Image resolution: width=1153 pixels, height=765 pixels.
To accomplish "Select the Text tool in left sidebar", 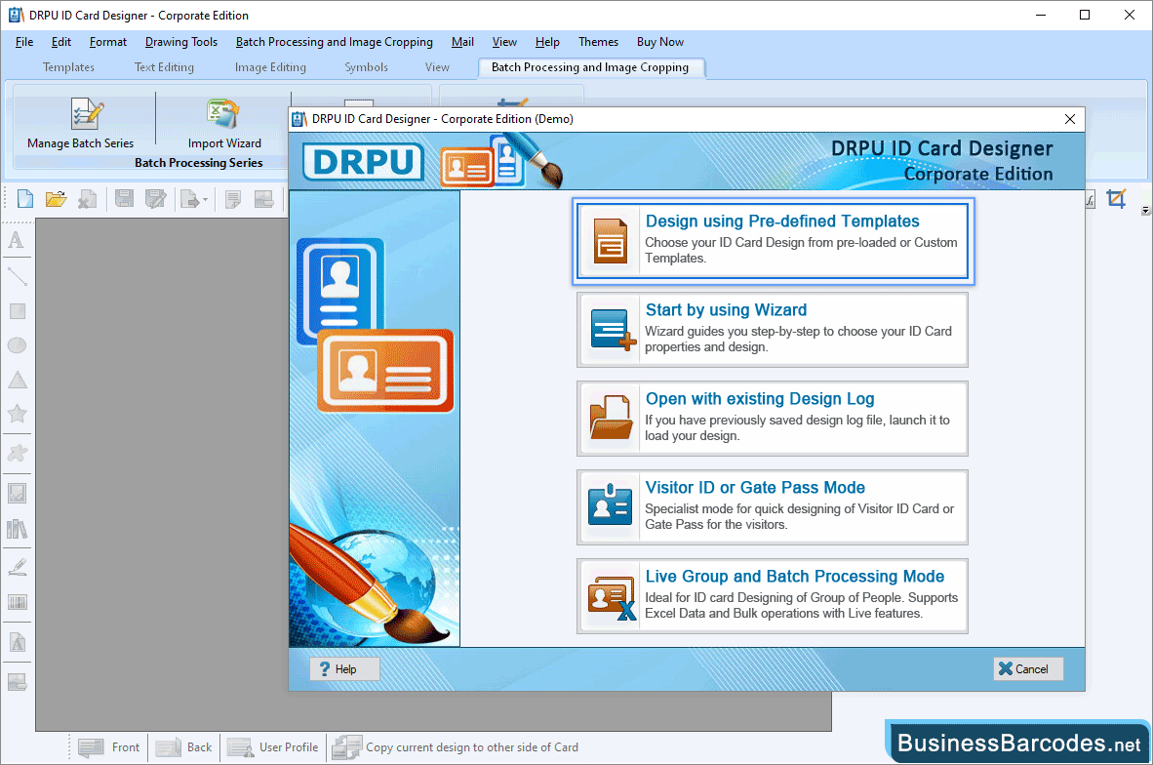I will pyautogui.click(x=17, y=240).
